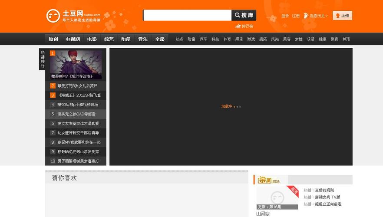
Task: Click the 搜库 search button
Action: tap(244, 15)
